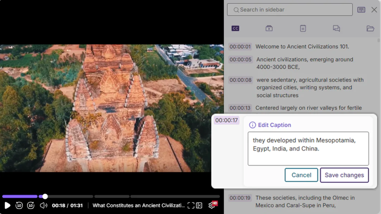Mute the video volume
The width and height of the screenshot is (381, 214).
tap(44, 205)
